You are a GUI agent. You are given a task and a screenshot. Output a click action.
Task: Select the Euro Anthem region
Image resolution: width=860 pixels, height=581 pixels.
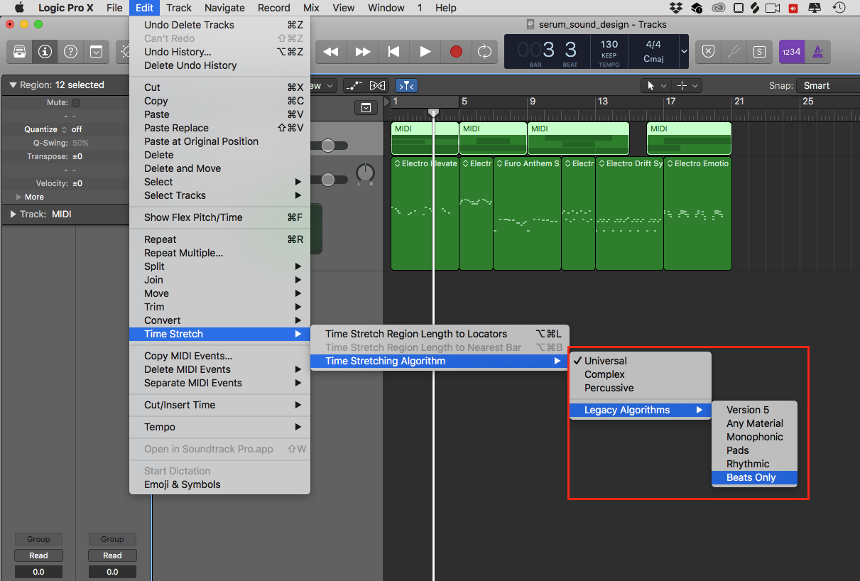point(527,213)
